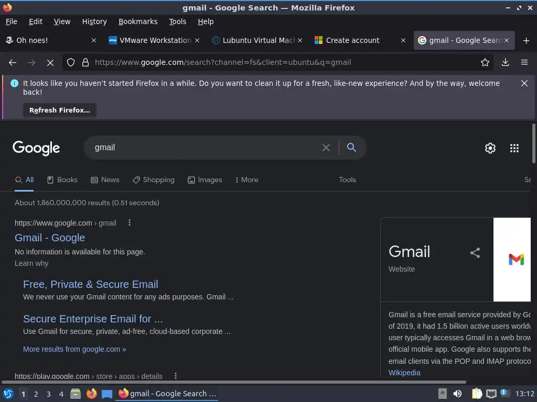The height and width of the screenshot is (402, 537).
Task: Open the Wikipedia link in Gmail panel
Action: point(404,373)
